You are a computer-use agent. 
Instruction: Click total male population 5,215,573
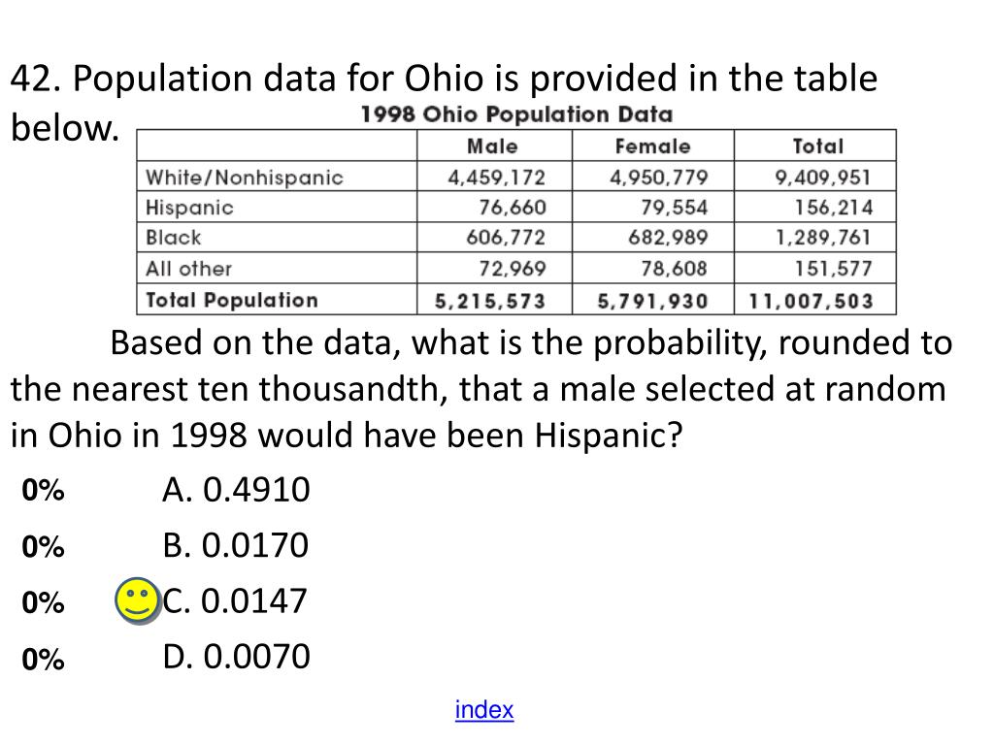(x=490, y=301)
